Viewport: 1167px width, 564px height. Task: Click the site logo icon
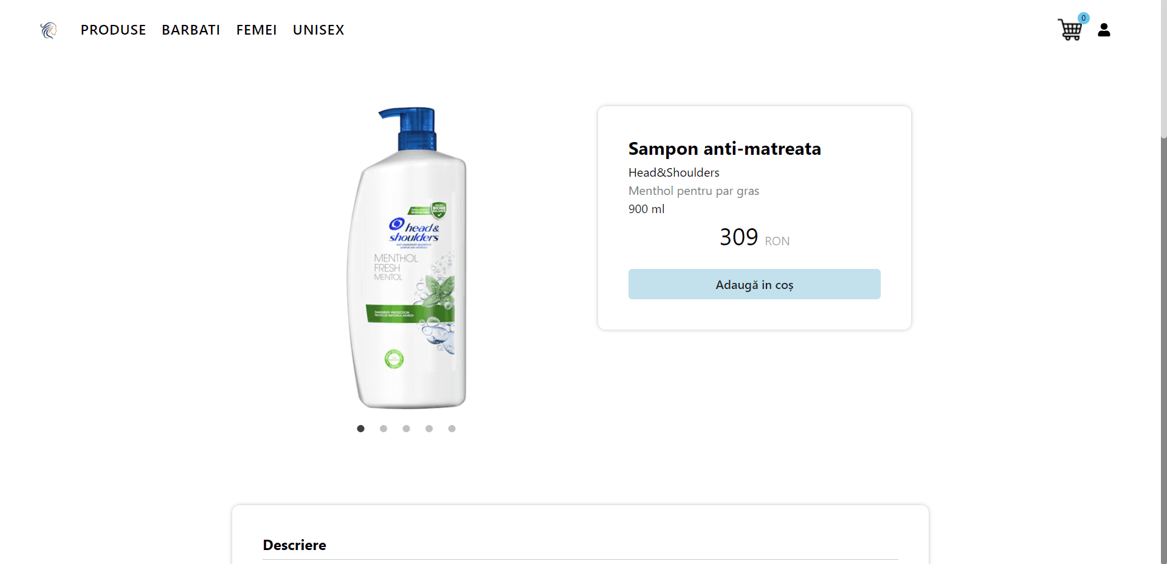tap(49, 30)
